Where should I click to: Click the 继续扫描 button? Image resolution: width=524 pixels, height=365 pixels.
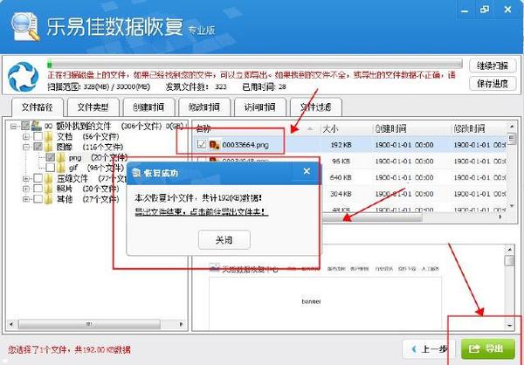(493, 65)
